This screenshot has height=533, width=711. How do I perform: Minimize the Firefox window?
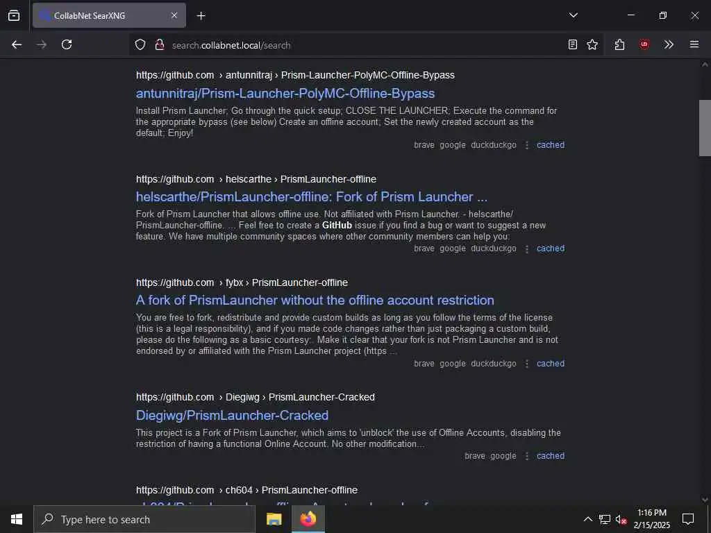tap(630, 15)
